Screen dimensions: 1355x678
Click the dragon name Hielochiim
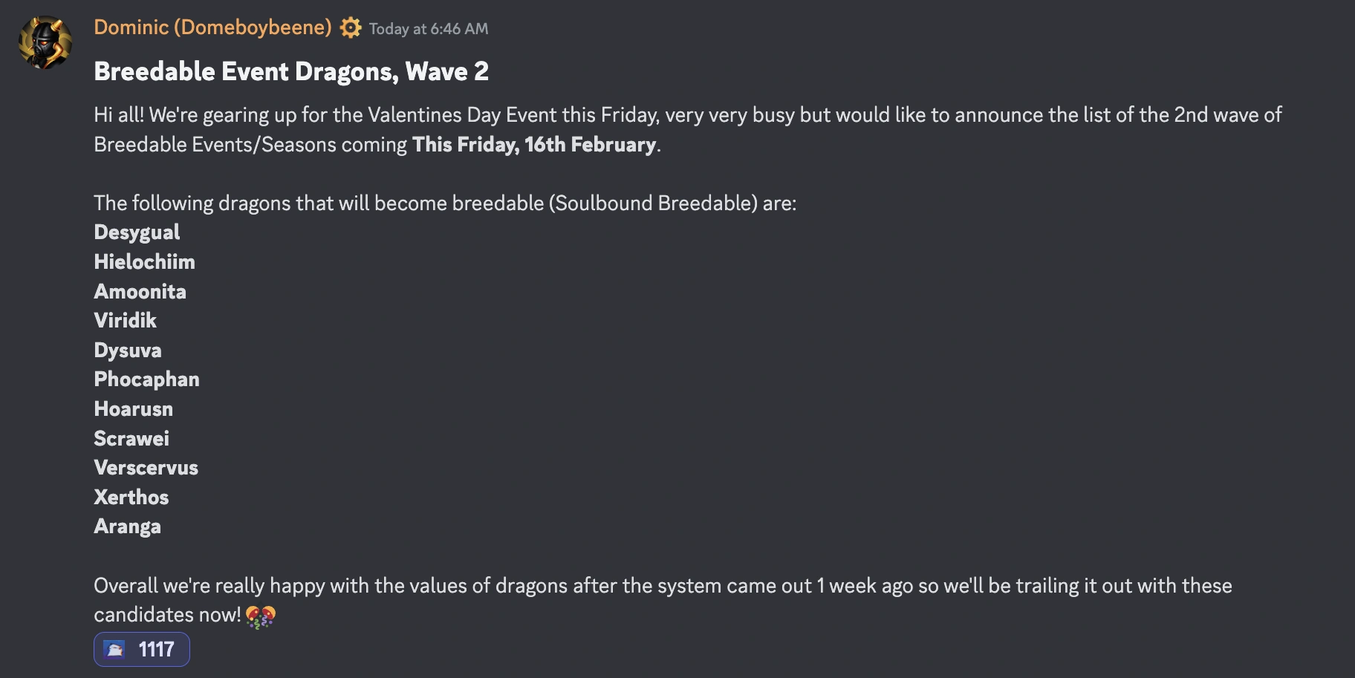click(144, 261)
